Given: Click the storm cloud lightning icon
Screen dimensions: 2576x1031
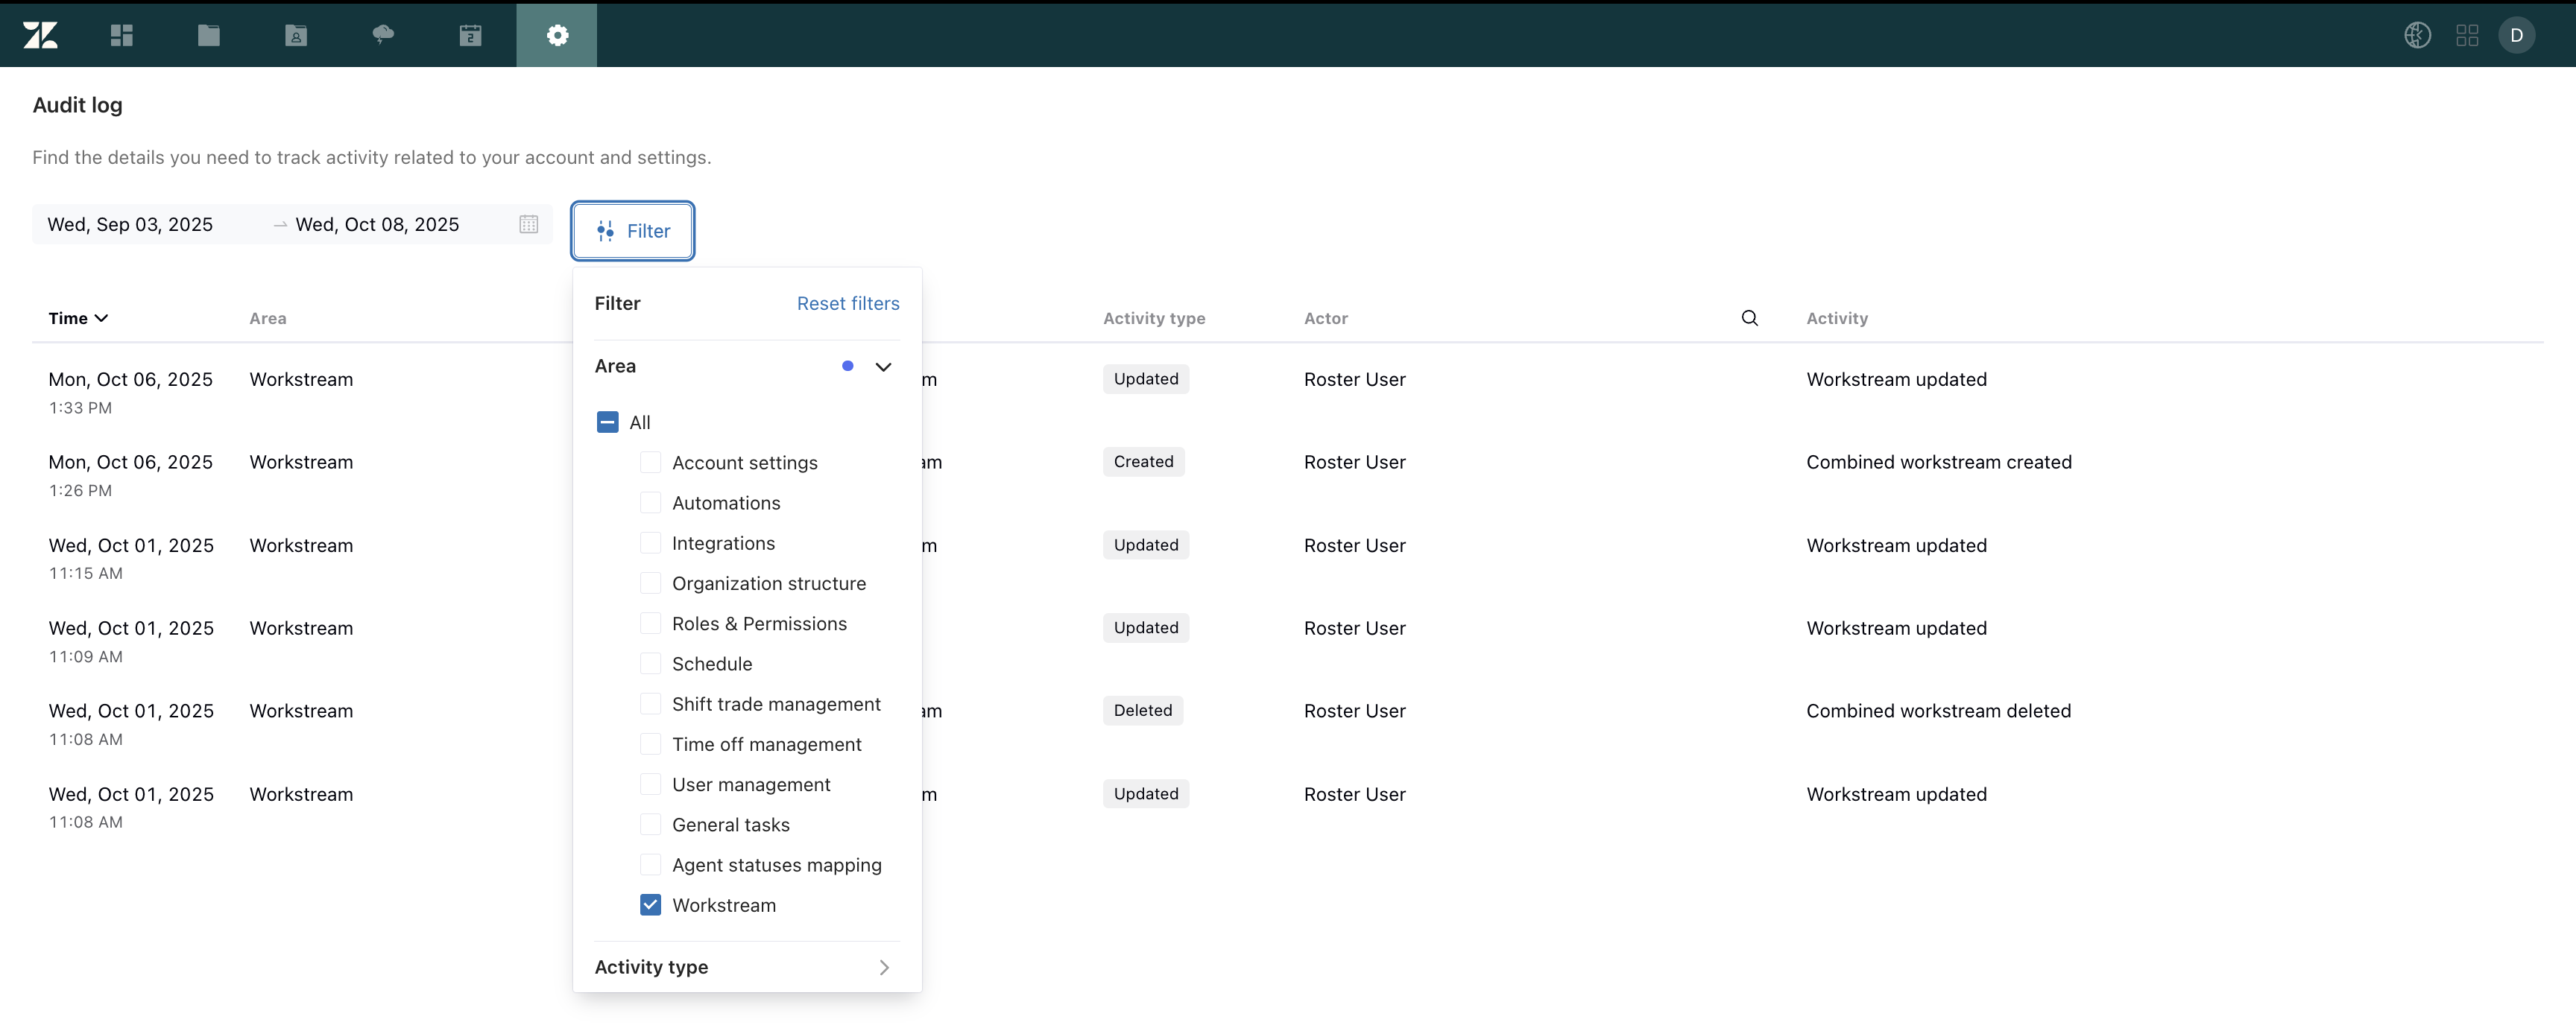Looking at the screenshot, I should 383,35.
